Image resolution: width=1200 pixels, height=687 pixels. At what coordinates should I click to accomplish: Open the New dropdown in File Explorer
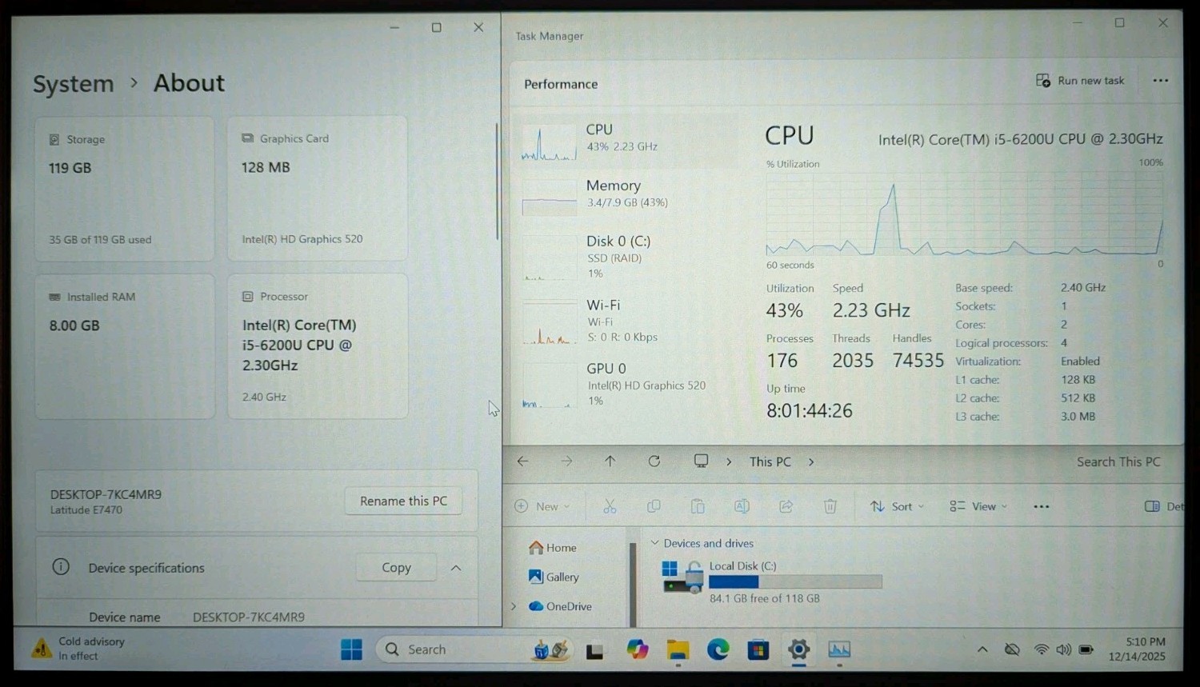point(542,506)
